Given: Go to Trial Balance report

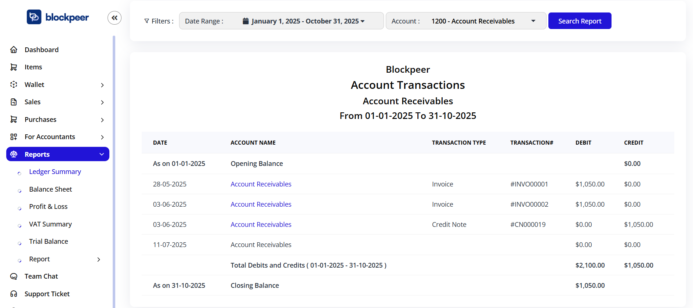Looking at the screenshot, I should 48,242.
